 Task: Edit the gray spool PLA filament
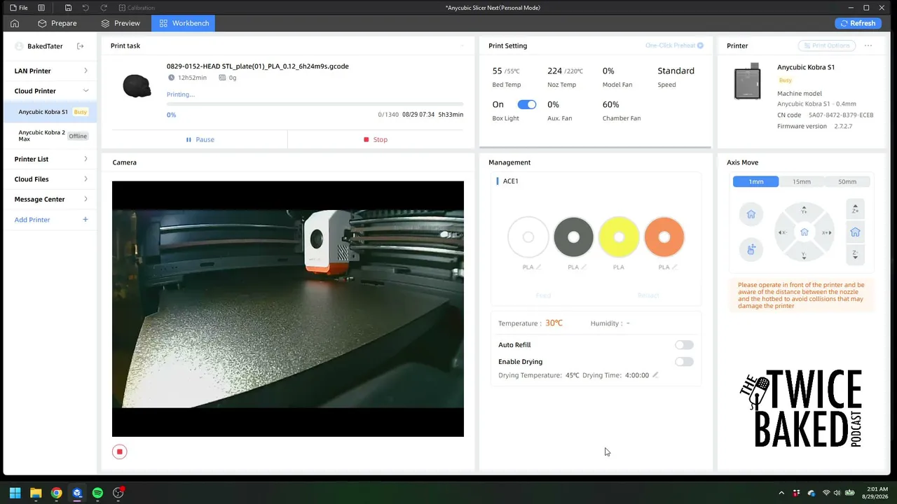pyautogui.click(x=584, y=267)
